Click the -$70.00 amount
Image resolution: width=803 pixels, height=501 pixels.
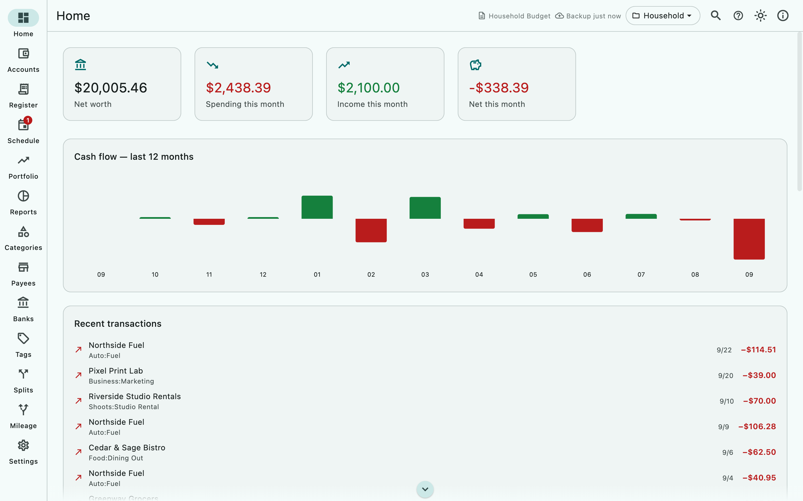[x=759, y=401]
